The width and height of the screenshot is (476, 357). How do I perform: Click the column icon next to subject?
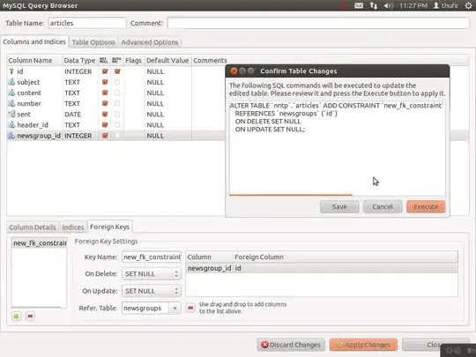coord(11,82)
